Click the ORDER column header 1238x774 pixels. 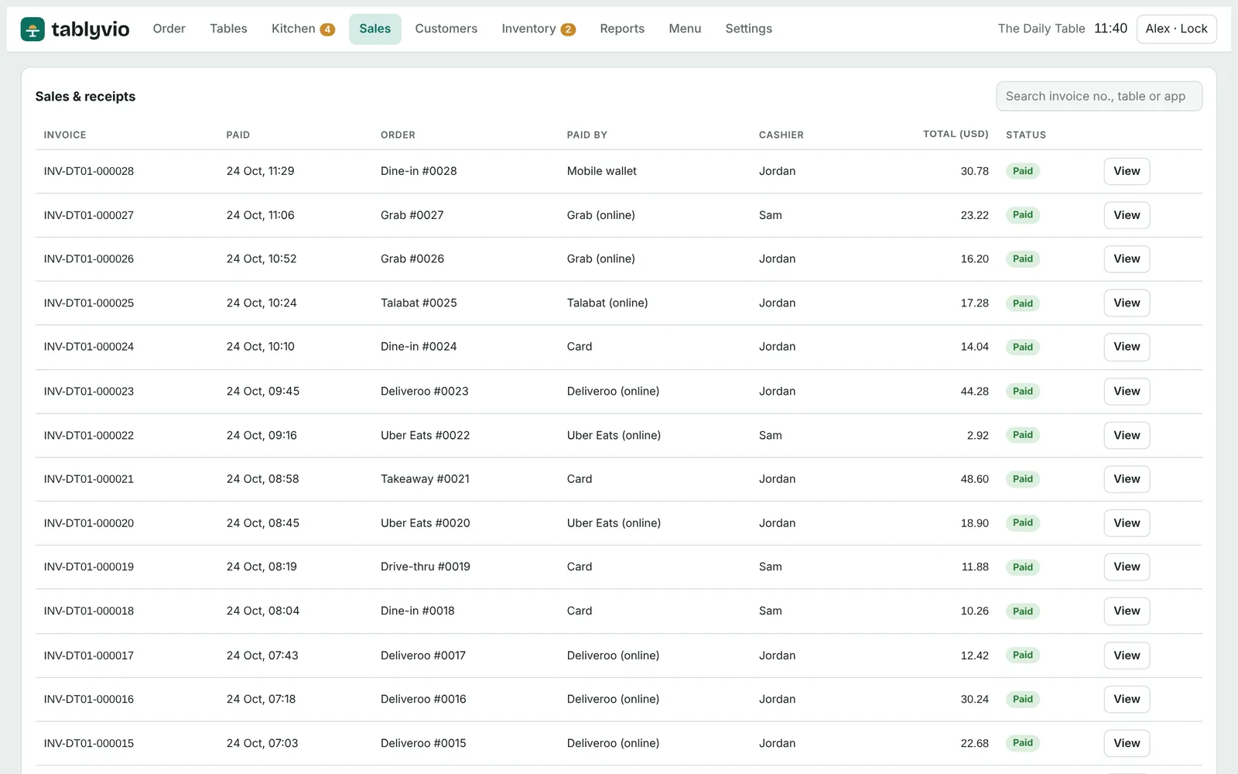tap(398, 135)
